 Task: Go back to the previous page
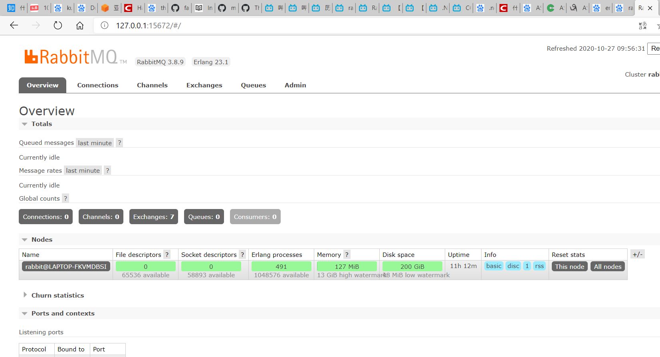(x=14, y=26)
